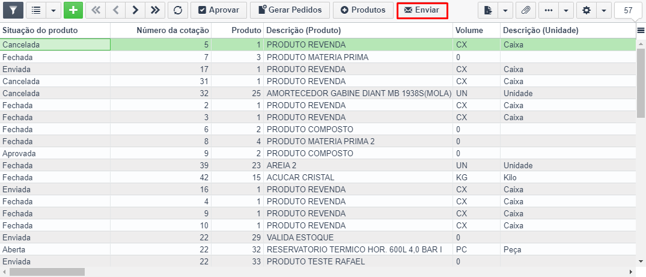
Task: Jump to the last page with the double-right arrow
Action: [x=155, y=10]
